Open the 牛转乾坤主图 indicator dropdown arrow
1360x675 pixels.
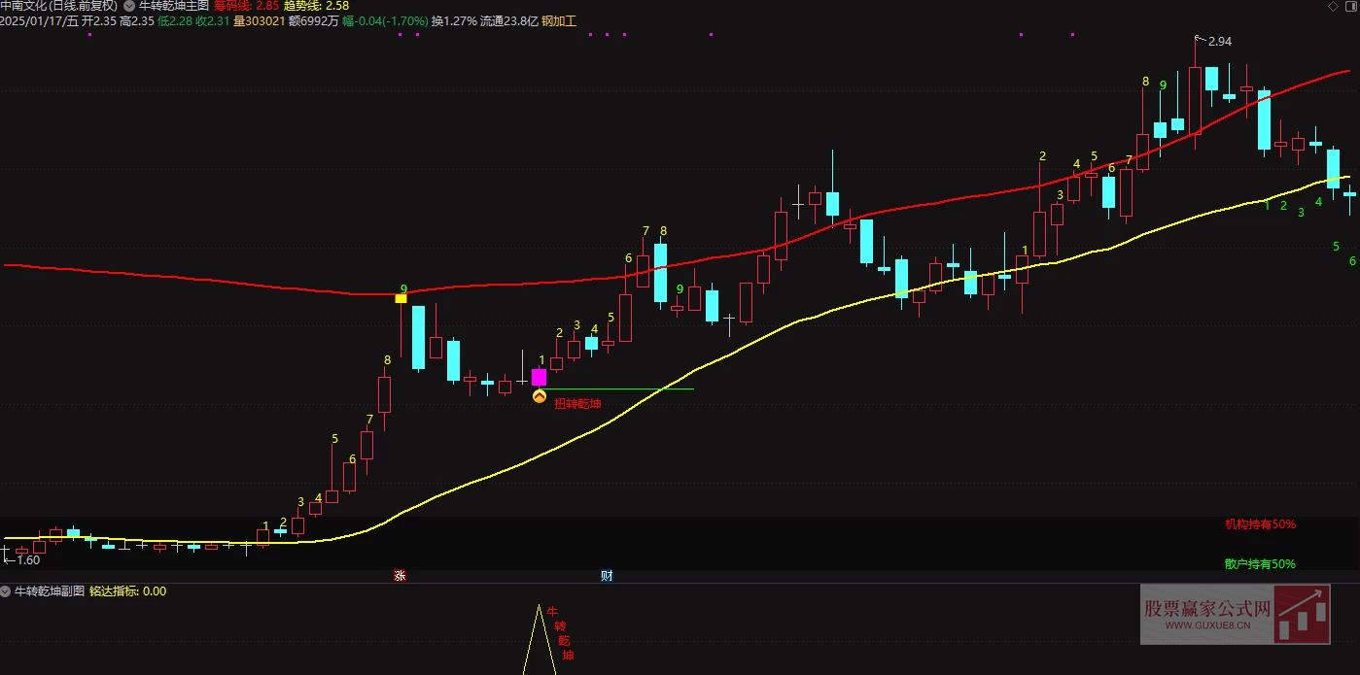(129, 6)
